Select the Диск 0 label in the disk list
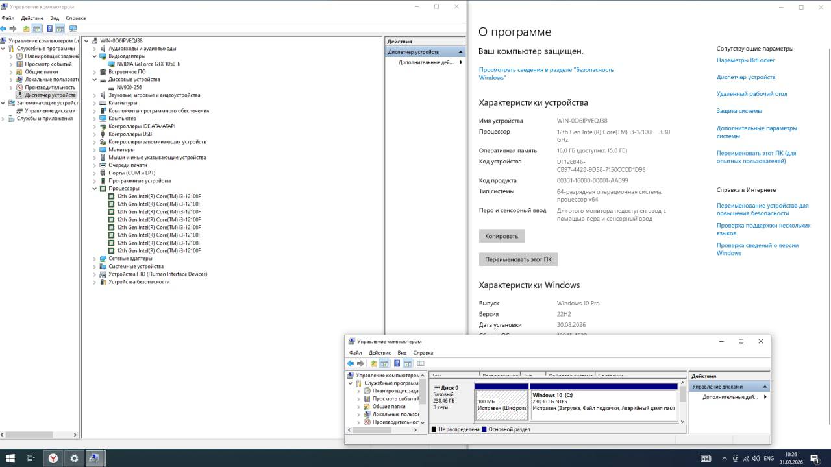Viewport: 831px width, 467px height. point(449,388)
